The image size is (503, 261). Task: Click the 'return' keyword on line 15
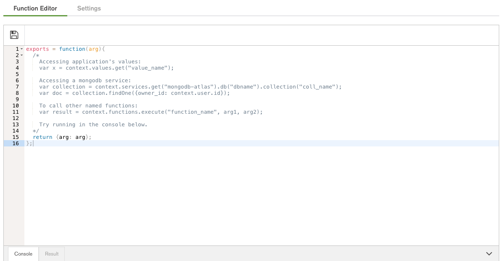[x=42, y=137]
